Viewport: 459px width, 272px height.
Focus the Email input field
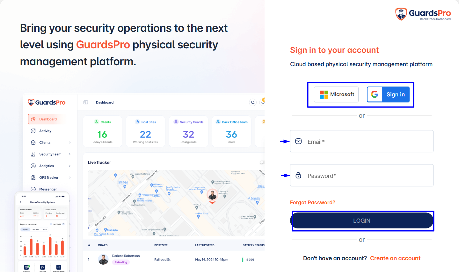point(362,141)
